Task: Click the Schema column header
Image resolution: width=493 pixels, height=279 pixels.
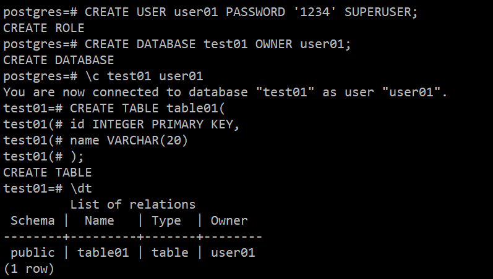Action: click(x=32, y=220)
